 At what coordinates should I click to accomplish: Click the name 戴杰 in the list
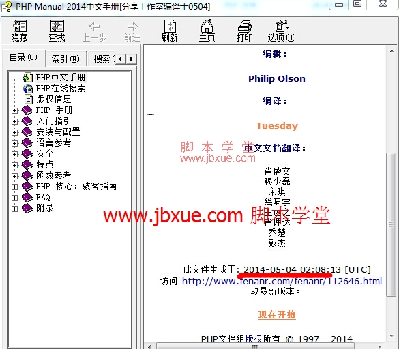(277, 243)
